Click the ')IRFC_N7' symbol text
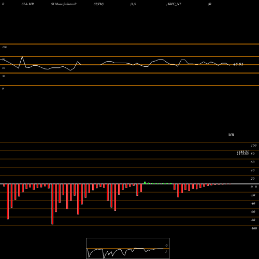This screenshot has width=259, height=259. (174, 4)
